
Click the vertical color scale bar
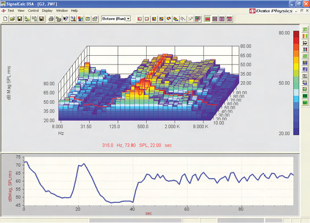click(296, 83)
